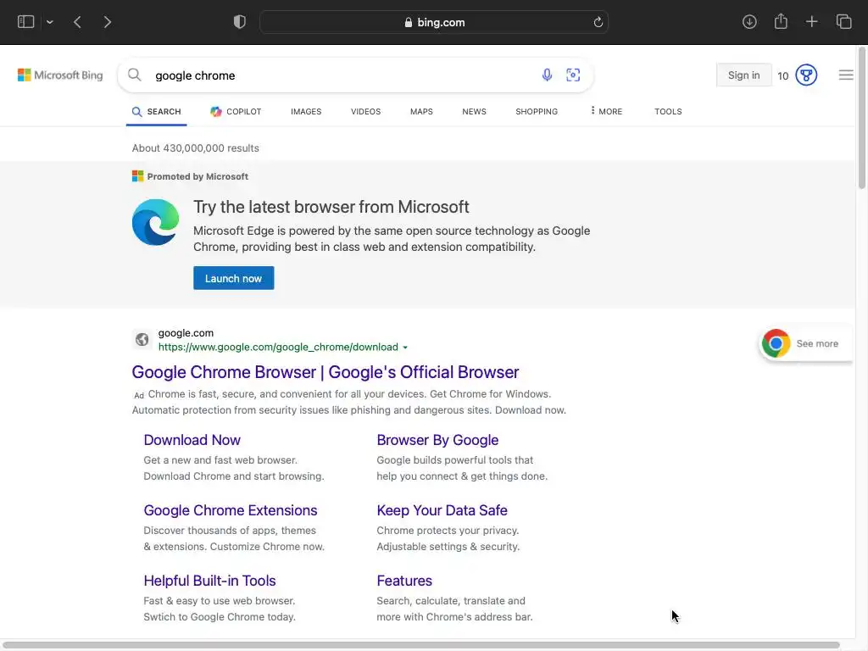Open the TOOLS option
The width and height of the screenshot is (868, 651).
pos(668,111)
